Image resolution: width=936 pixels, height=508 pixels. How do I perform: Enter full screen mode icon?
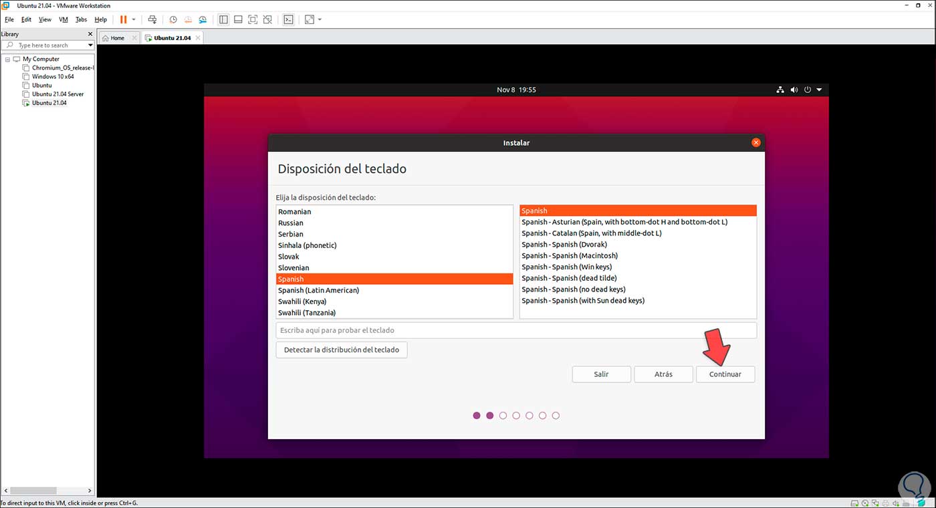(x=253, y=19)
